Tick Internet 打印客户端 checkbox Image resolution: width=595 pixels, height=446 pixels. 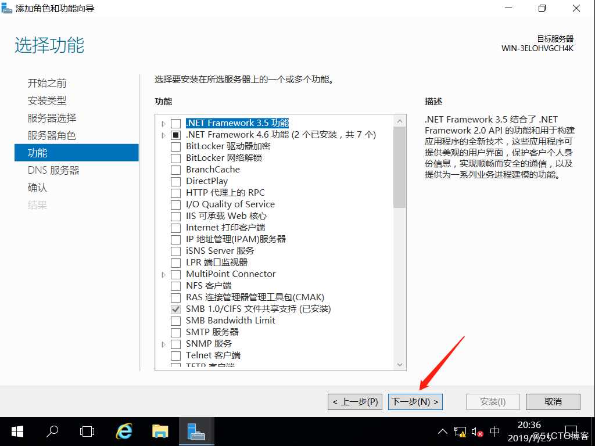(175, 228)
